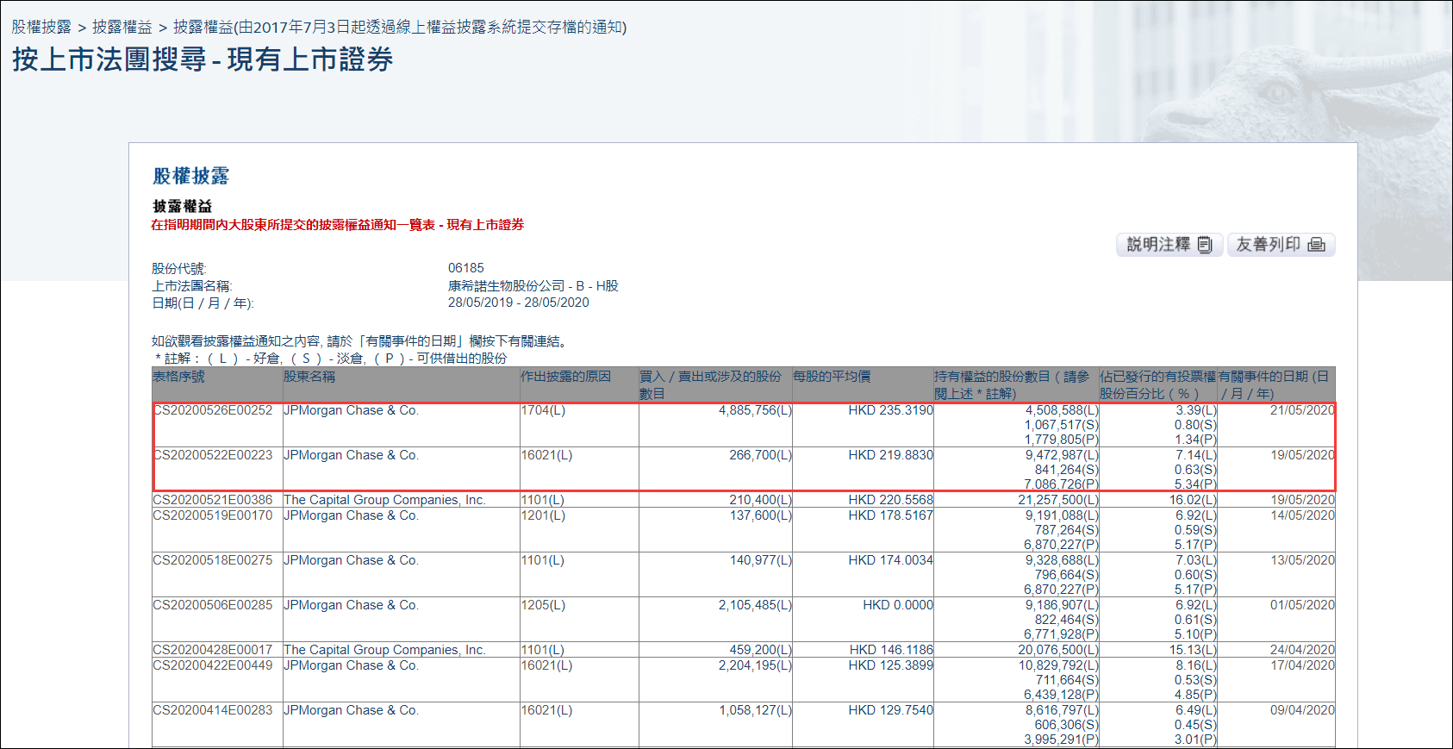
Task: Click average price HKD 129.7540
Action: click(890, 710)
